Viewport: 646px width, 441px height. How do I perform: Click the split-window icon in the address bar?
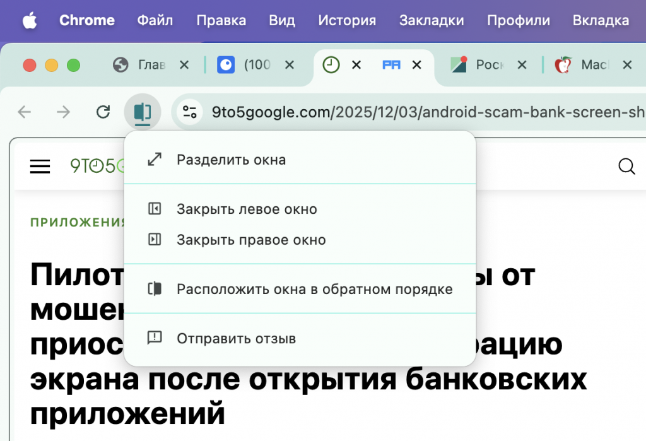click(142, 112)
